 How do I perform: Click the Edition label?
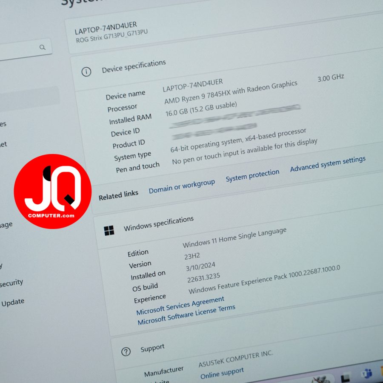pyautogui.click(x=138, y=253)
